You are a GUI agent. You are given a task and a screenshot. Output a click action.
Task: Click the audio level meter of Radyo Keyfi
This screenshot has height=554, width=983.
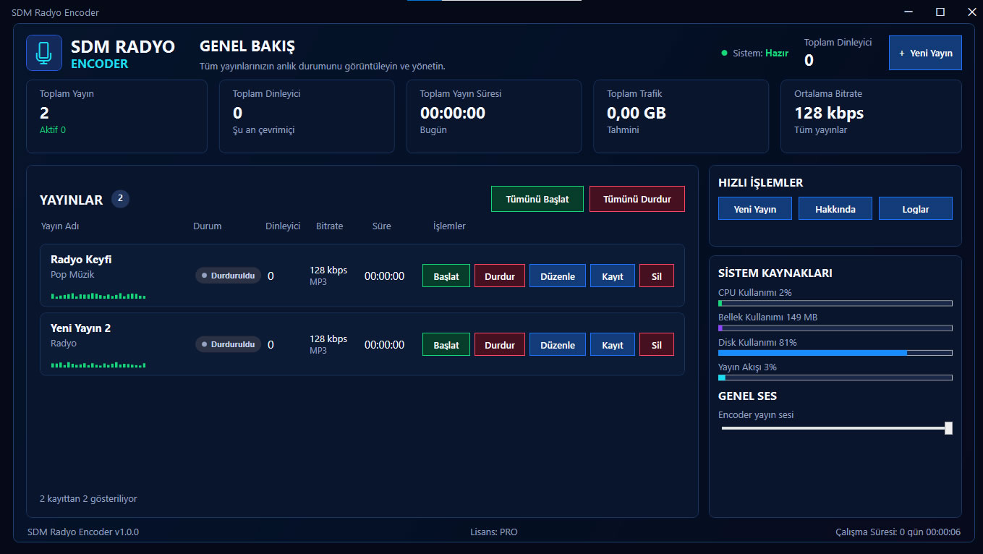tap(98, 296)
